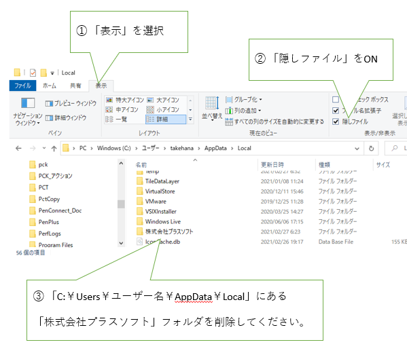This screenshot has width=407, height=353.
Task: Select the VSIXInstaller folder
Action: click(156, 212)
